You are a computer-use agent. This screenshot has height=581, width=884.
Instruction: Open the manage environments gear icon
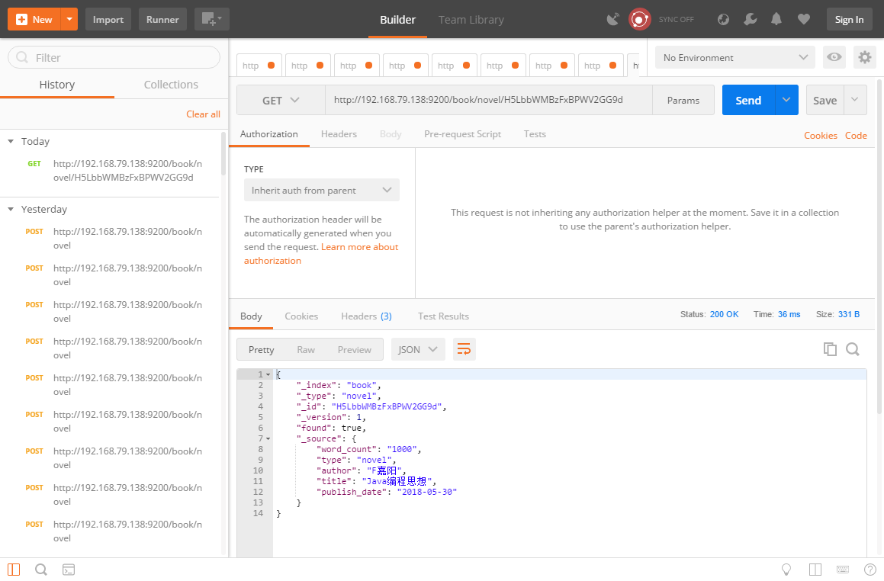click(x=864, y=57)
